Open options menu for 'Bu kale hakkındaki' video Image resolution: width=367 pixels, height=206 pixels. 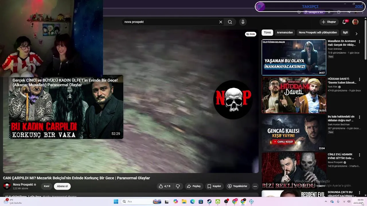click(360, 117)
